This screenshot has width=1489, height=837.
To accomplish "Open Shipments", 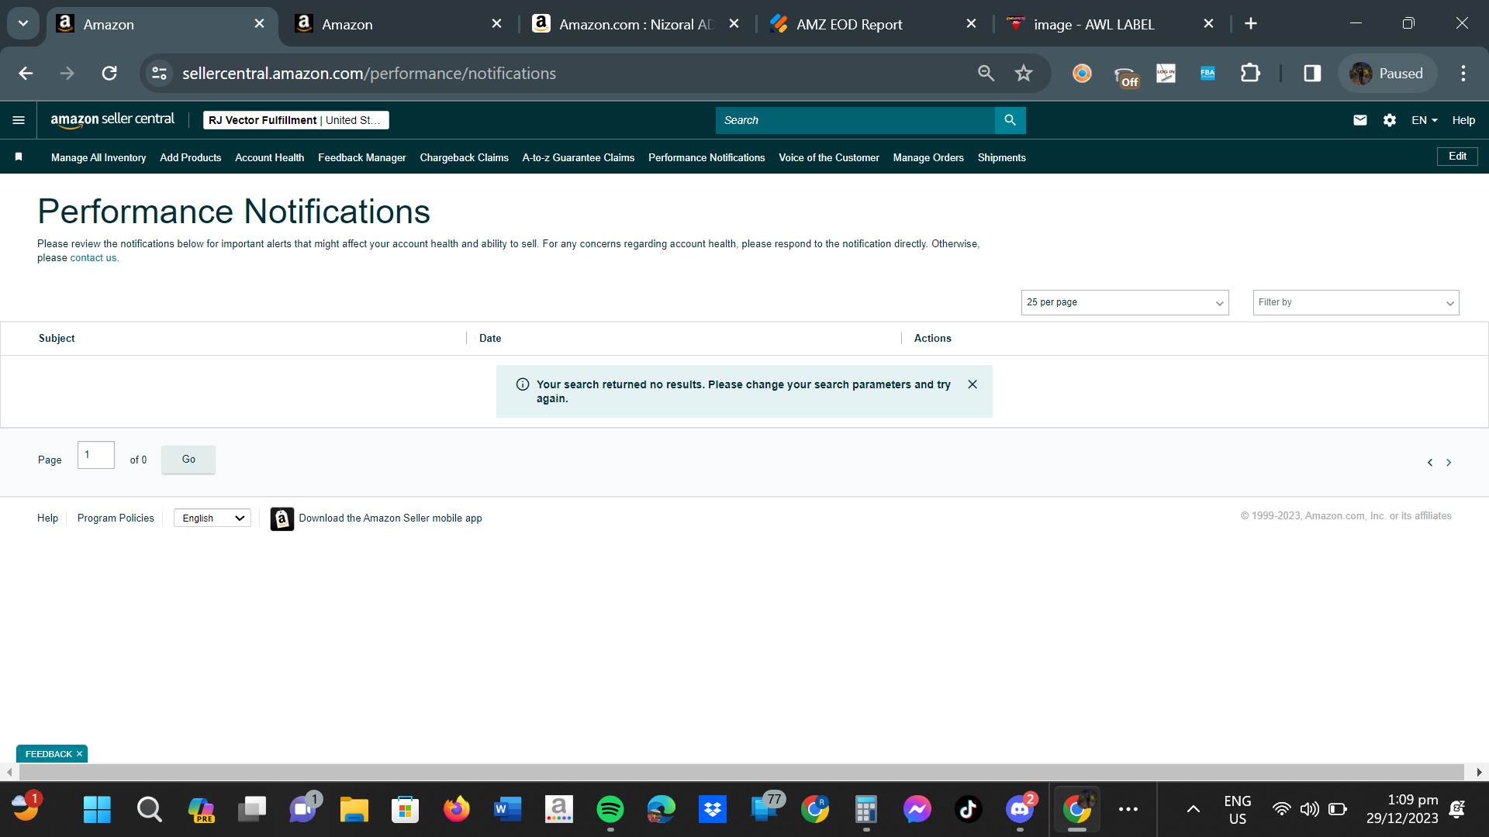I will click(x=1002, y=157).
